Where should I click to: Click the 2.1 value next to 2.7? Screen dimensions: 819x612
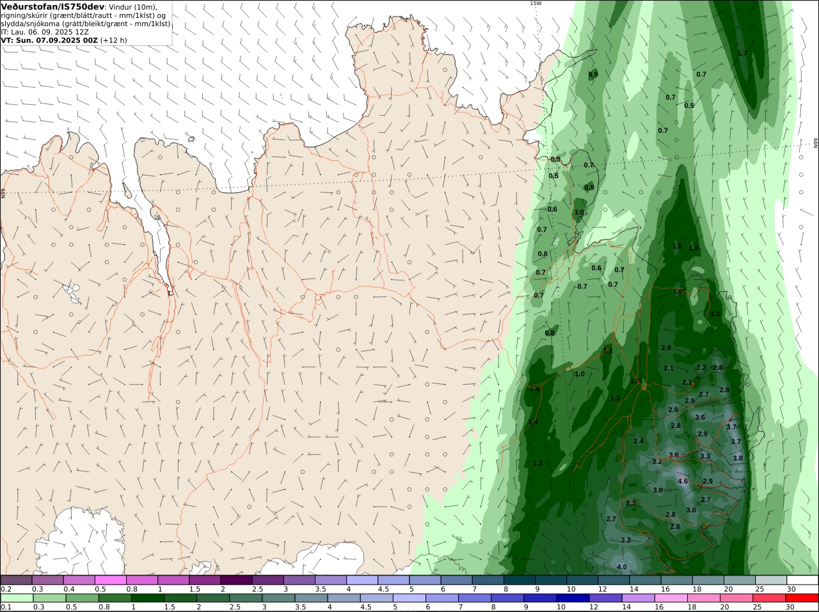click(687, 382)
